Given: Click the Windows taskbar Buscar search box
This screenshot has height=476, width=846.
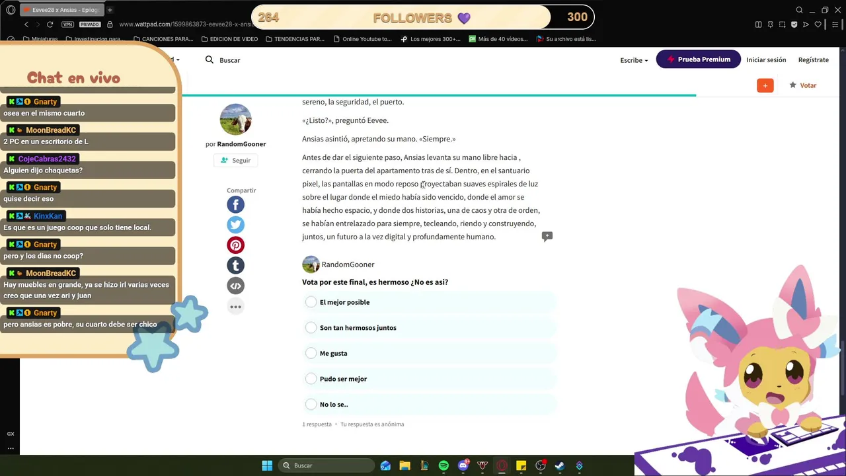Looking at the screenshot, I should click(x=325, y=465).
